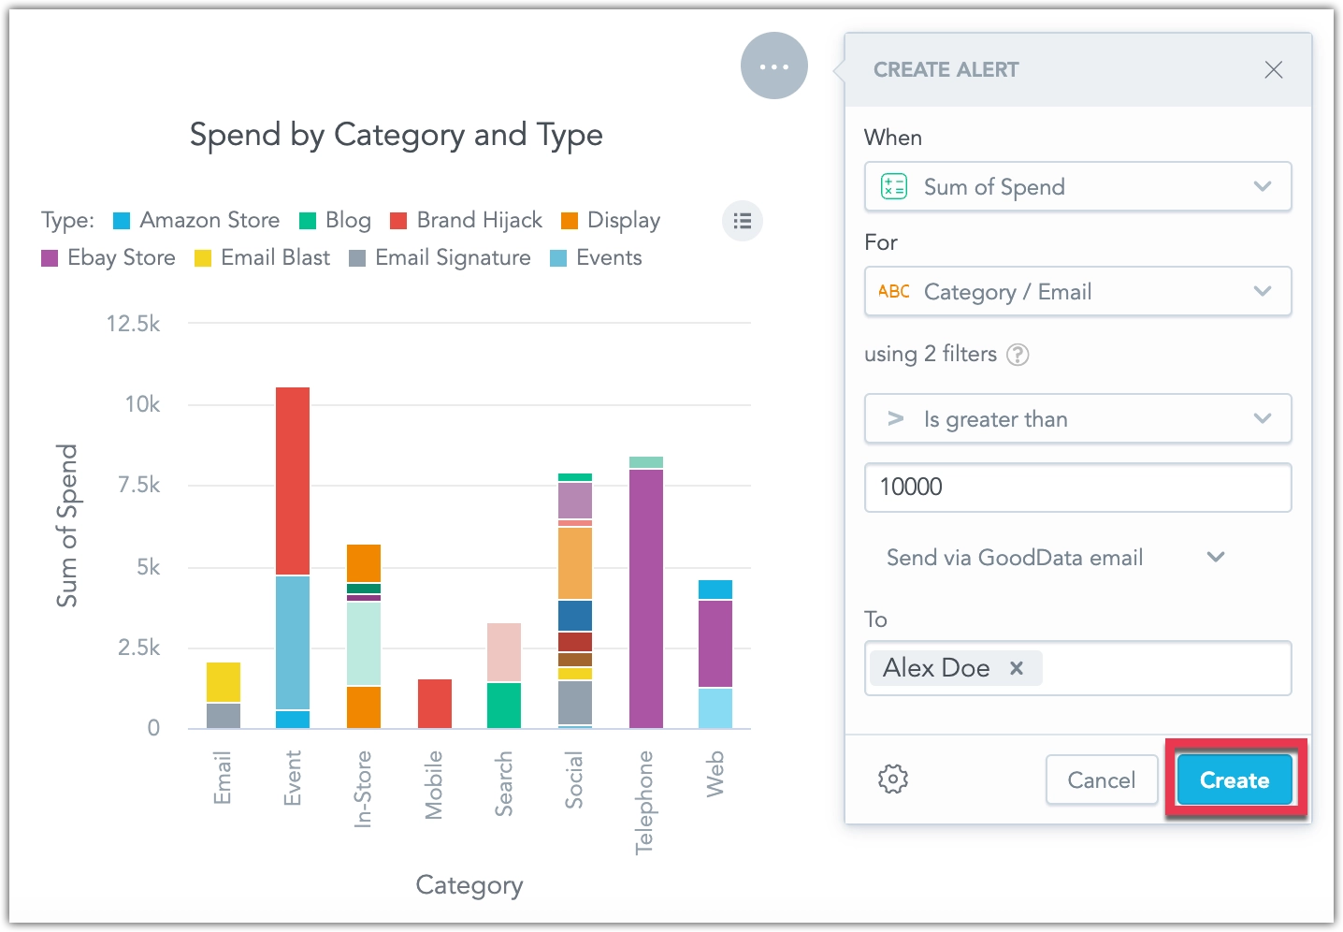The height and width of the screenshot is (932, 1343).
Task: Click the Telephone axis label
Action: point(644,803)
